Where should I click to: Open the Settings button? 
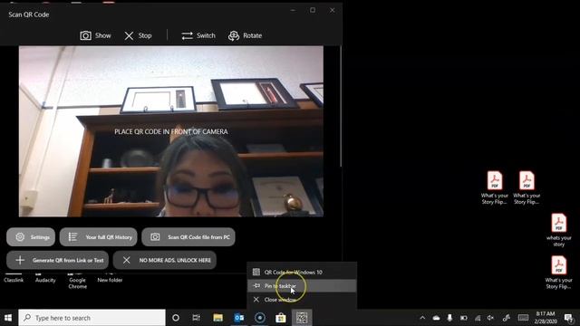tap(31, 237)
